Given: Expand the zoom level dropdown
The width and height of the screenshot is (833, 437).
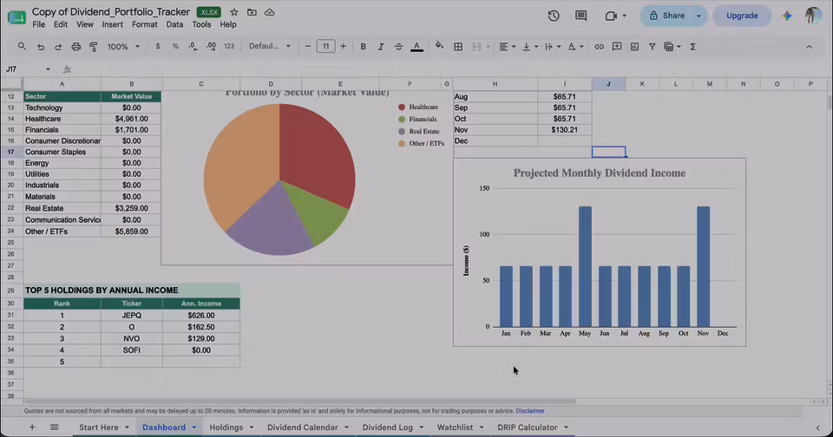Looking at the screenshot, I should (x=123, y=47).
